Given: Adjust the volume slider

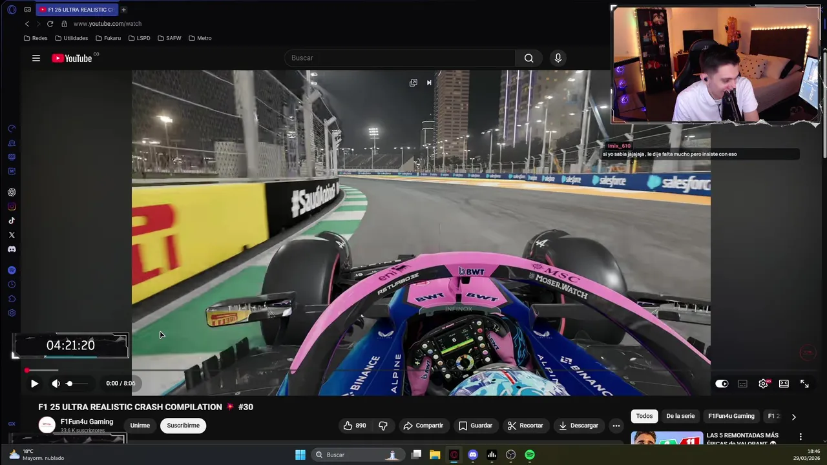Looking at the screenshot, I should 77,384.
